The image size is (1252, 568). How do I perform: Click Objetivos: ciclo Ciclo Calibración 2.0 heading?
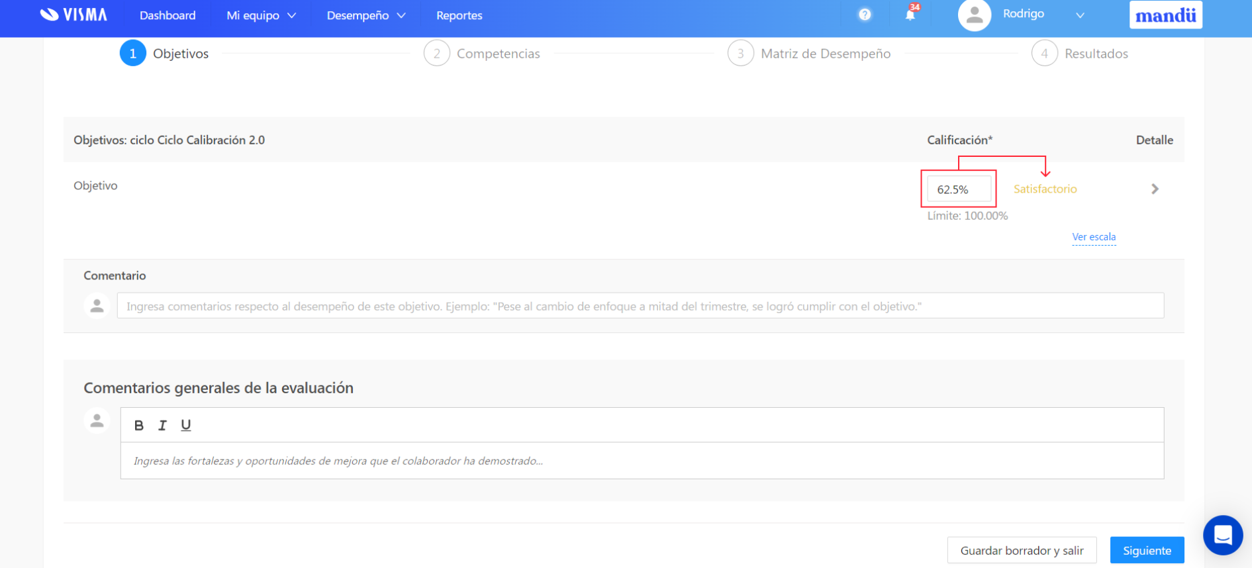pyautogui.click(x=169, y=140)
